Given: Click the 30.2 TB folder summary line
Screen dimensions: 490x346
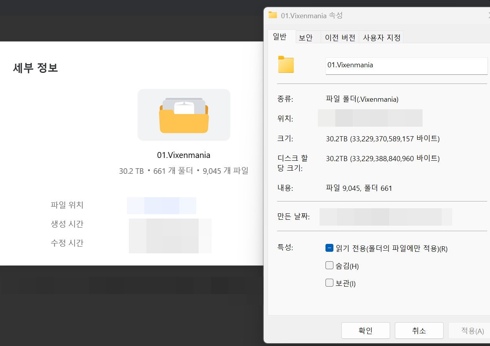Looking at the screenshot, I should pyautogui.click(x=184, y=171).
